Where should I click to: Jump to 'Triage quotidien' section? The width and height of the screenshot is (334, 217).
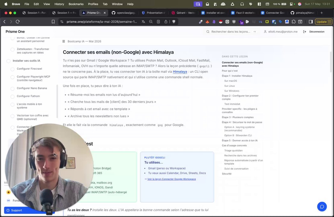(233, 151)
